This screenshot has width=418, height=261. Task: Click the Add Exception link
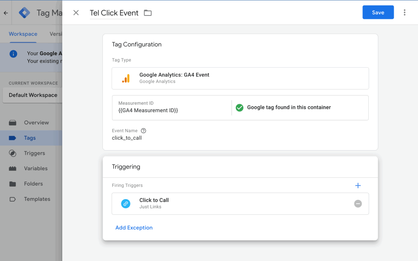point(134,228)
